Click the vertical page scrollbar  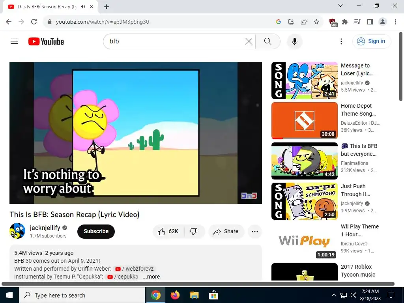click(x=401, y=66)
